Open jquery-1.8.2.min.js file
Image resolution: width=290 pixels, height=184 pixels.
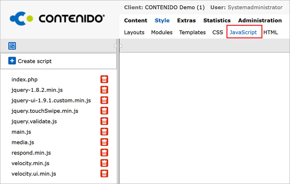coord(37,90)
